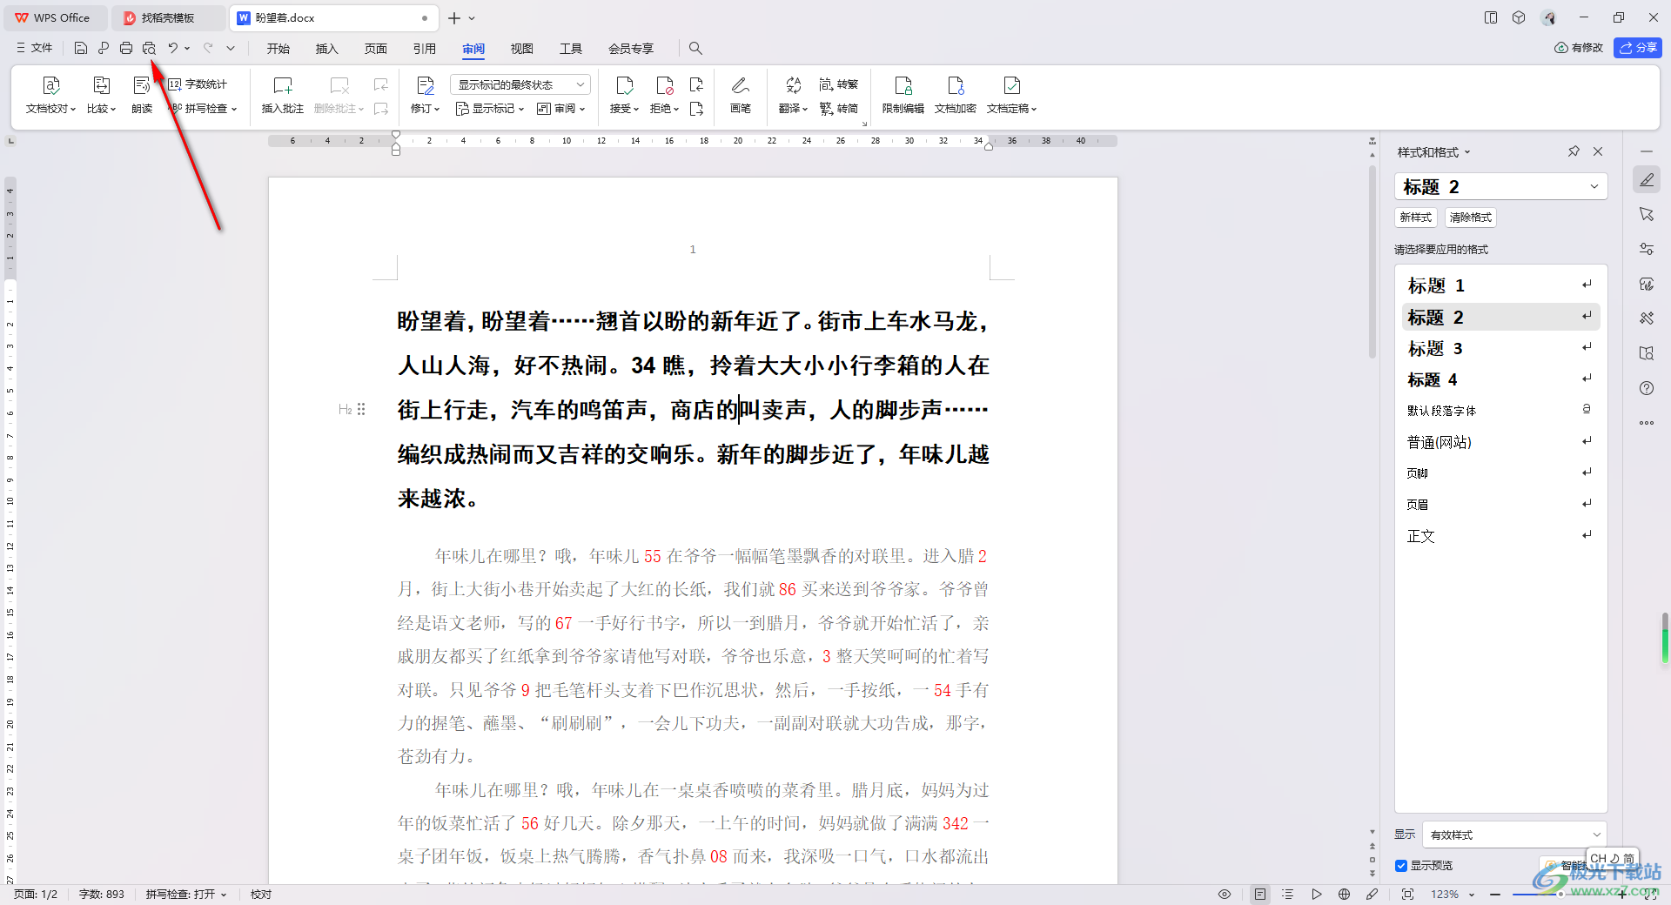Apply the 正文 style from list
Screen dimensions: 1671x905
click(1501, 536)
